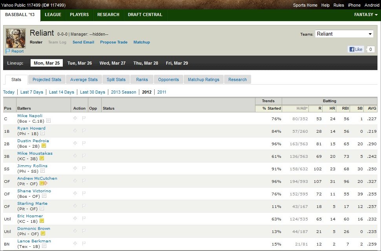This screenshot has height=251, width=381.
Task: Select lineup date Tue, Mar 26
Action: pos(80,63)
